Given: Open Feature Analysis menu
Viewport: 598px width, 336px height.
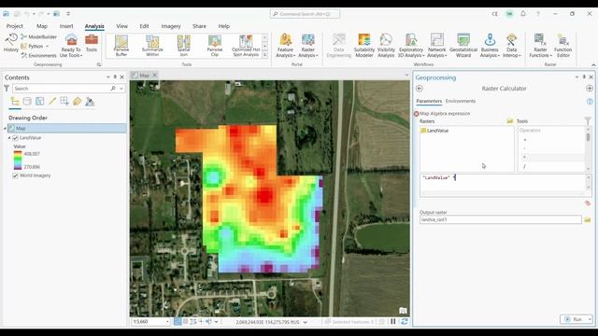Looking at the screenshot, I should point(285,46).
